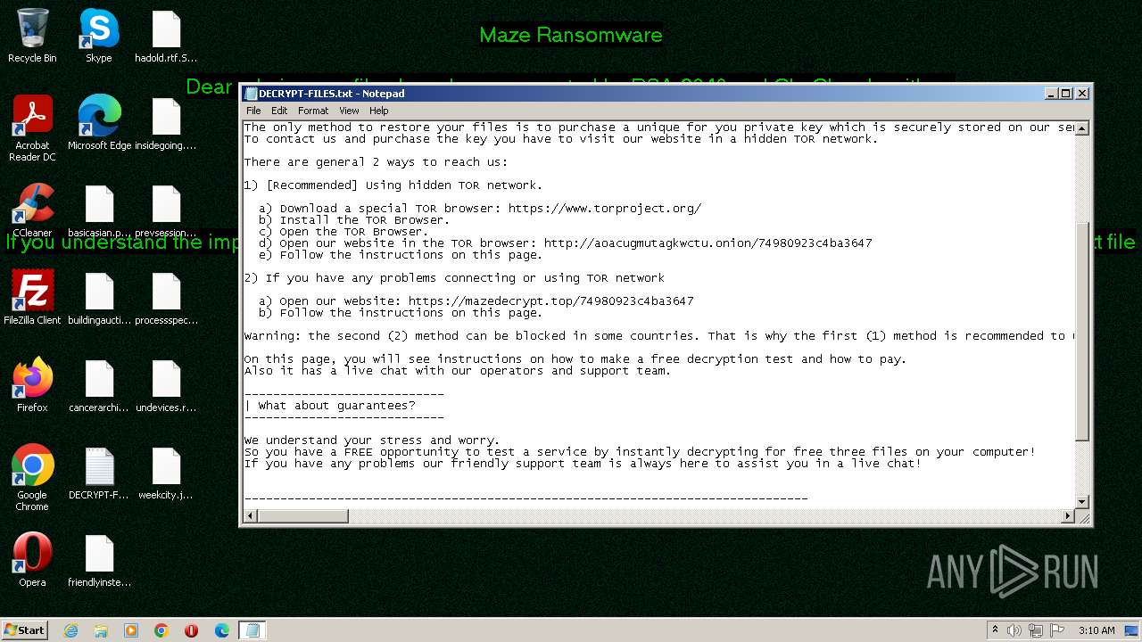Select the insidegoing file icon

pyautogui.click(x=166, y=123)
